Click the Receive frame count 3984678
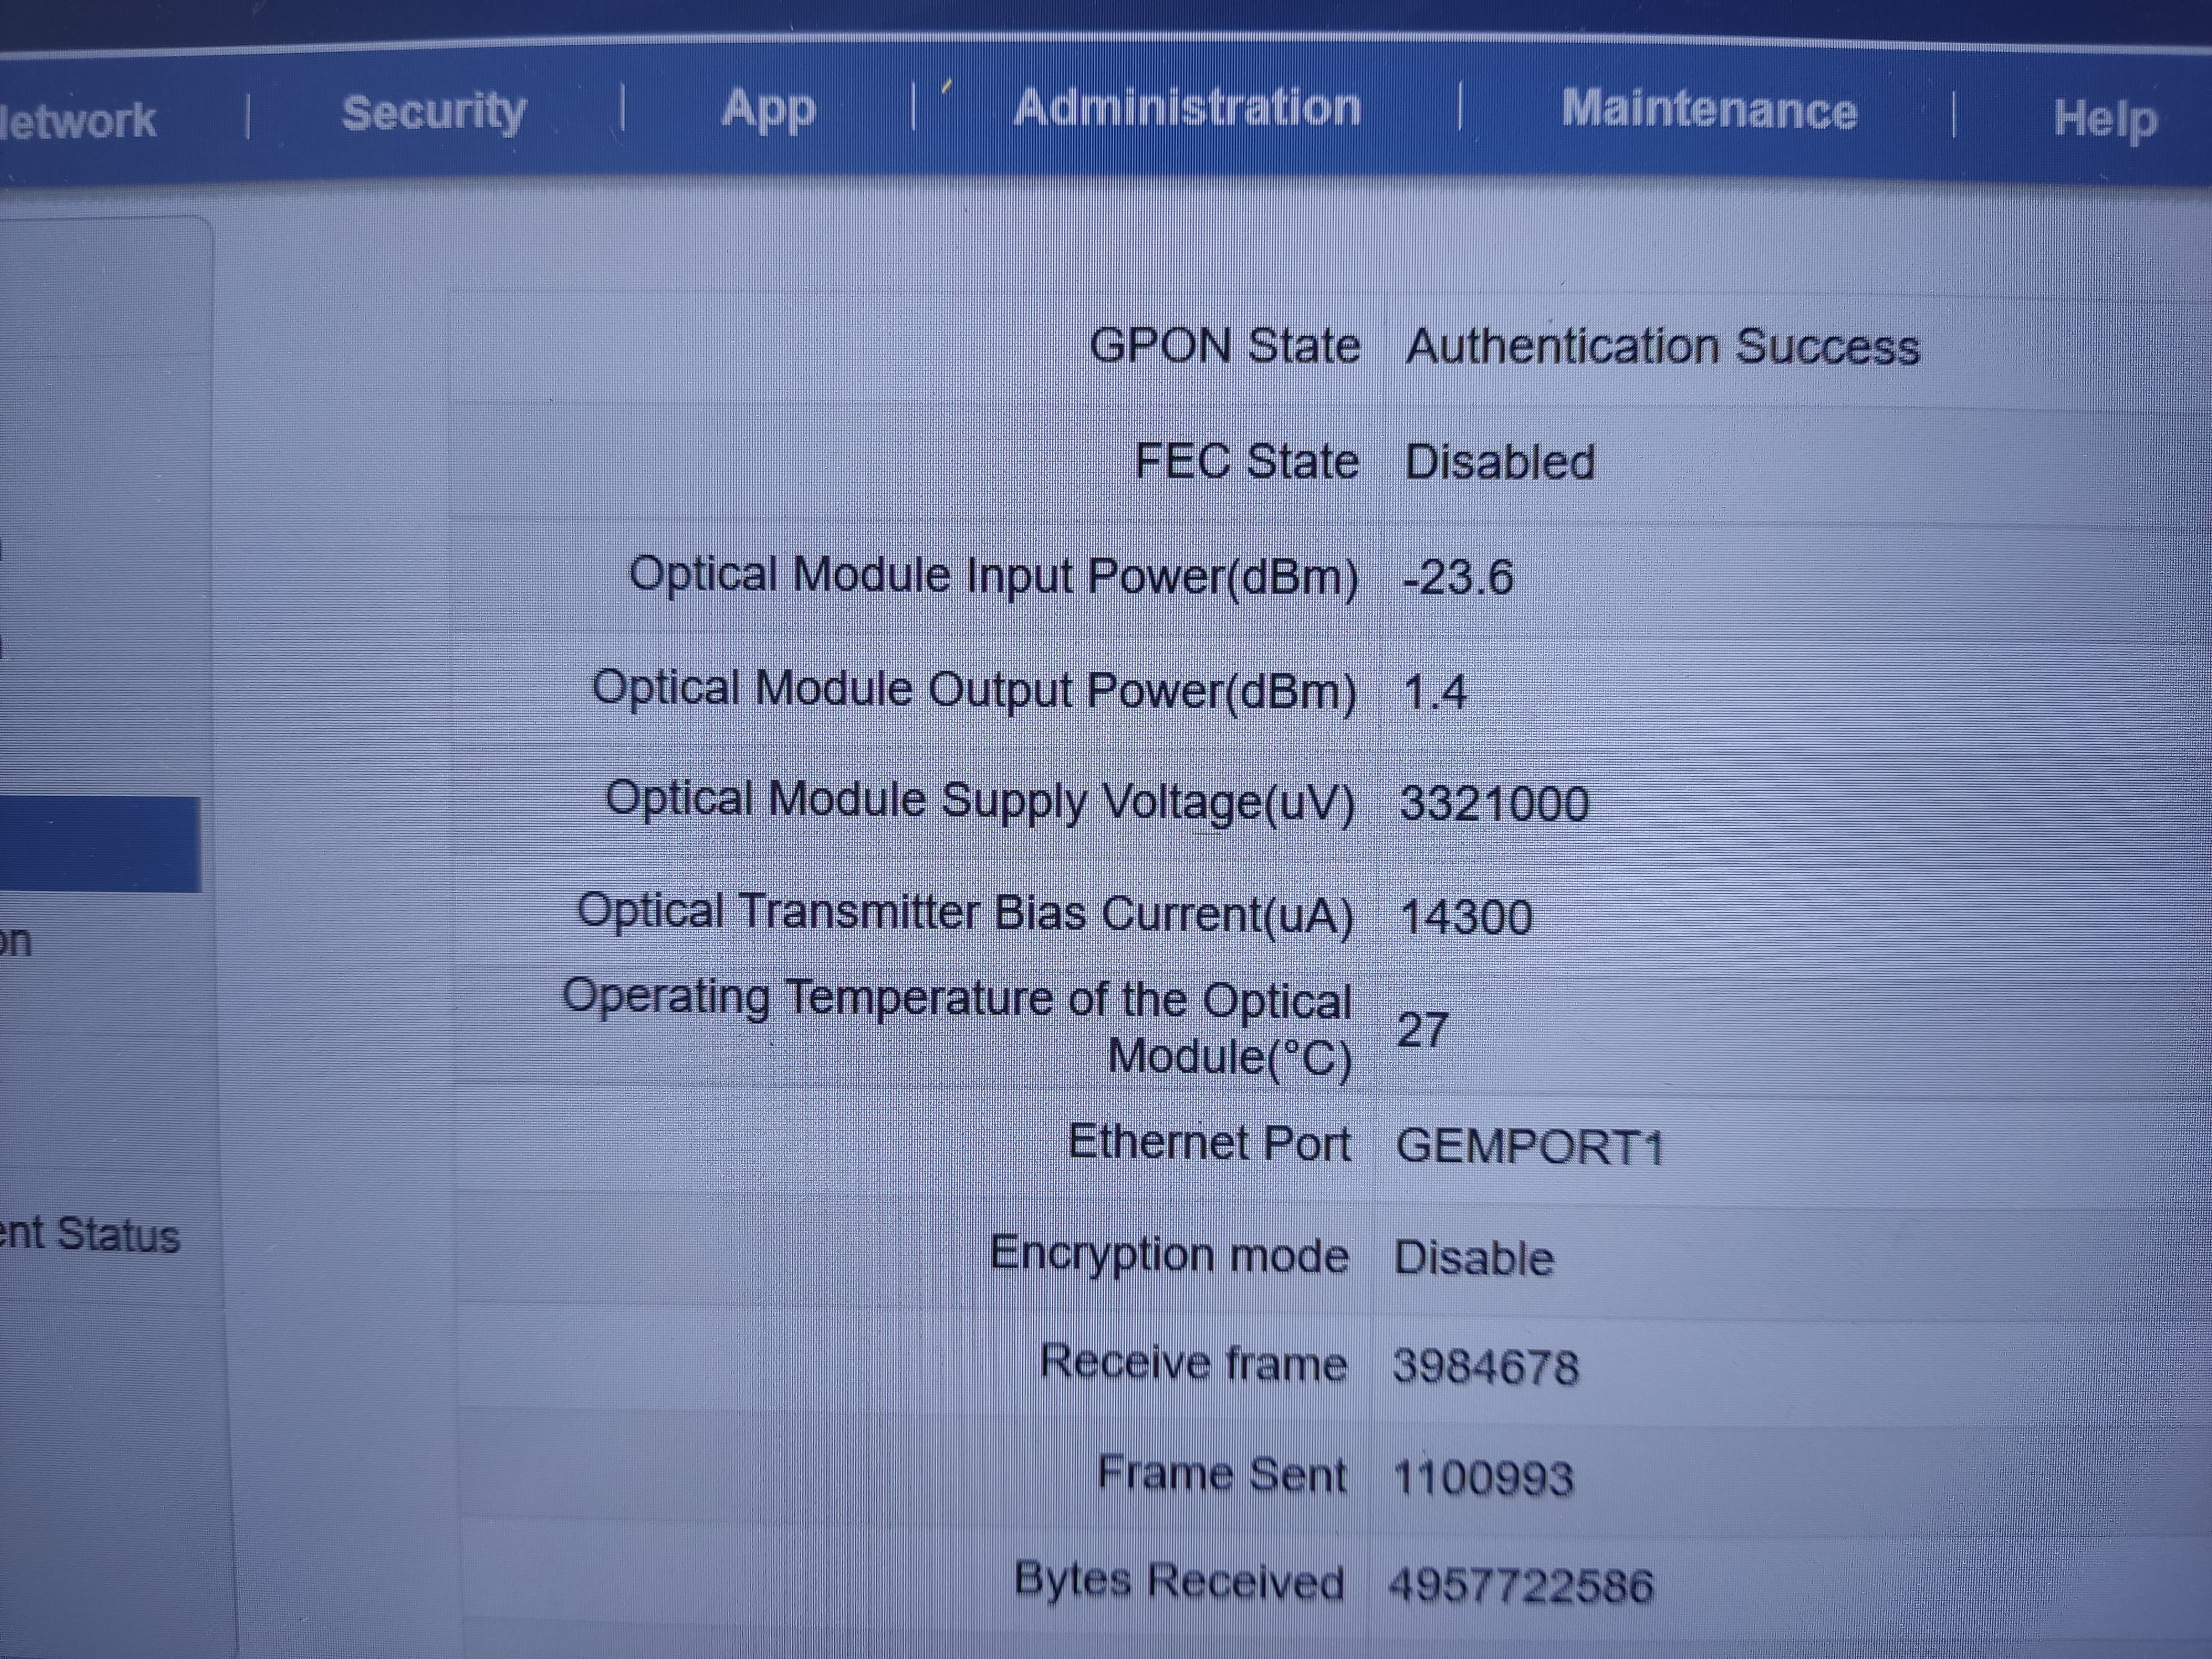This screenshot has width=2212, height=1659. (x=1485, y=1367)
